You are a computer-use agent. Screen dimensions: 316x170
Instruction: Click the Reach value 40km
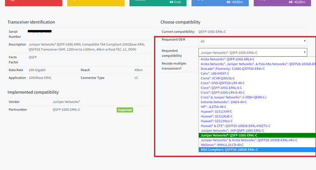(138, 70)
